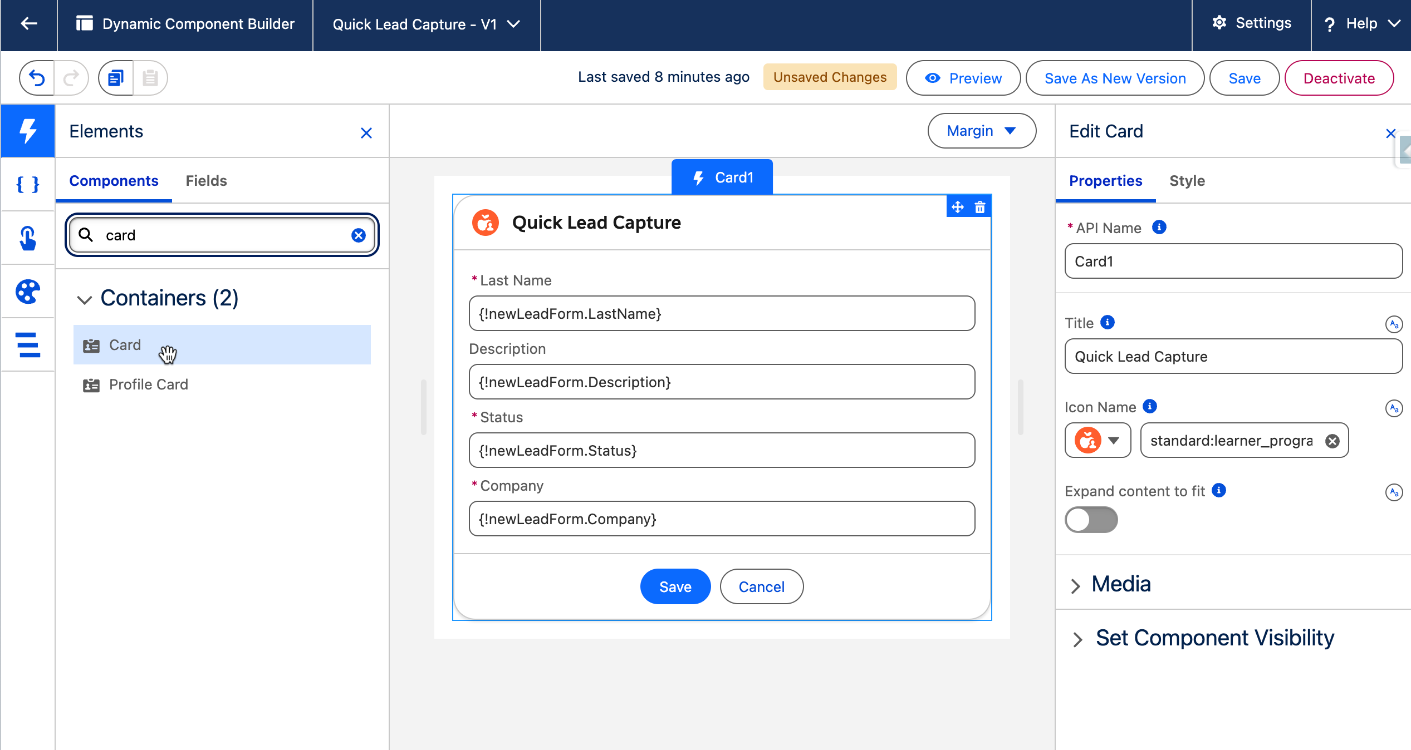The image size is (1411, 750).
Task: Click the undo arrow icon
Action: 37,78
